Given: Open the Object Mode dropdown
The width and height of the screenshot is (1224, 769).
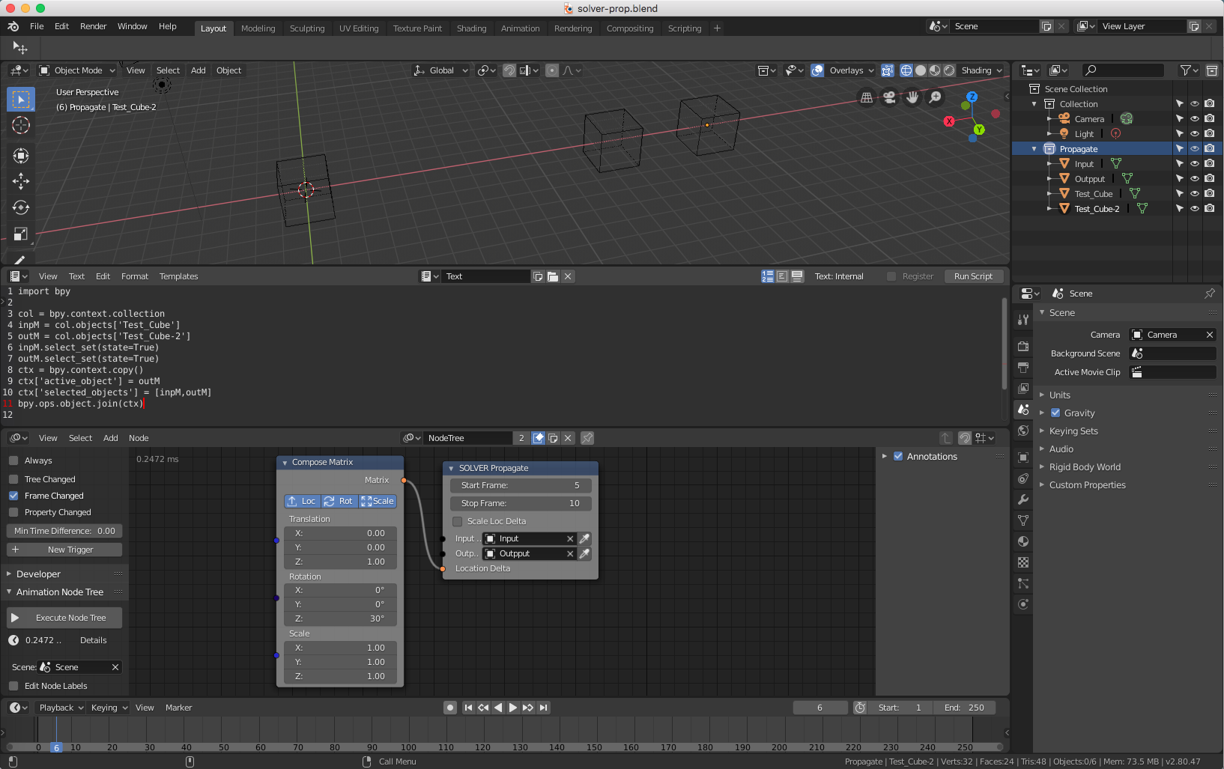Looking at the screenshot, I should [x=78, y=70].
